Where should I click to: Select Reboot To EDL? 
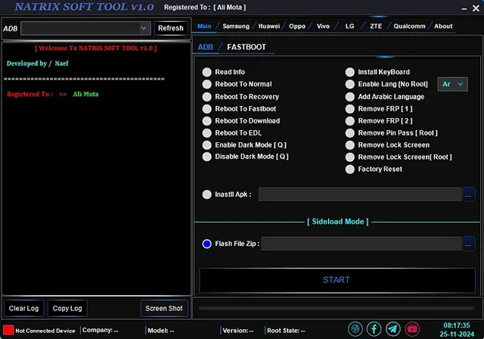point(206,132)
